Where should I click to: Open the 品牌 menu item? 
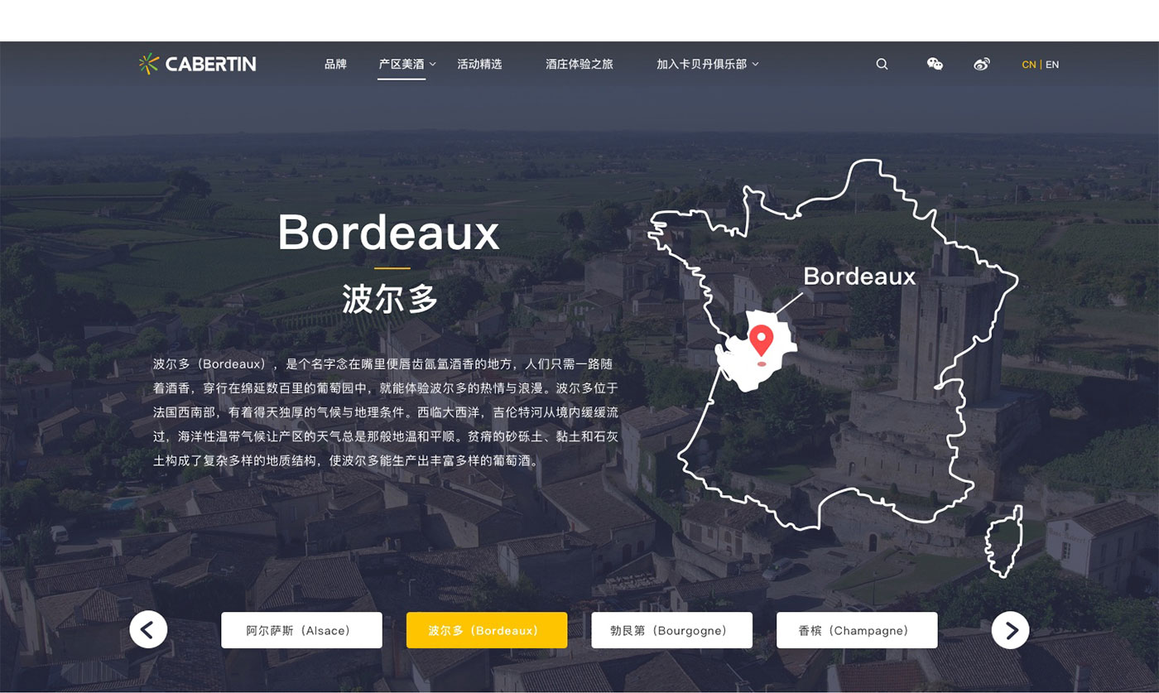(335, 64)
